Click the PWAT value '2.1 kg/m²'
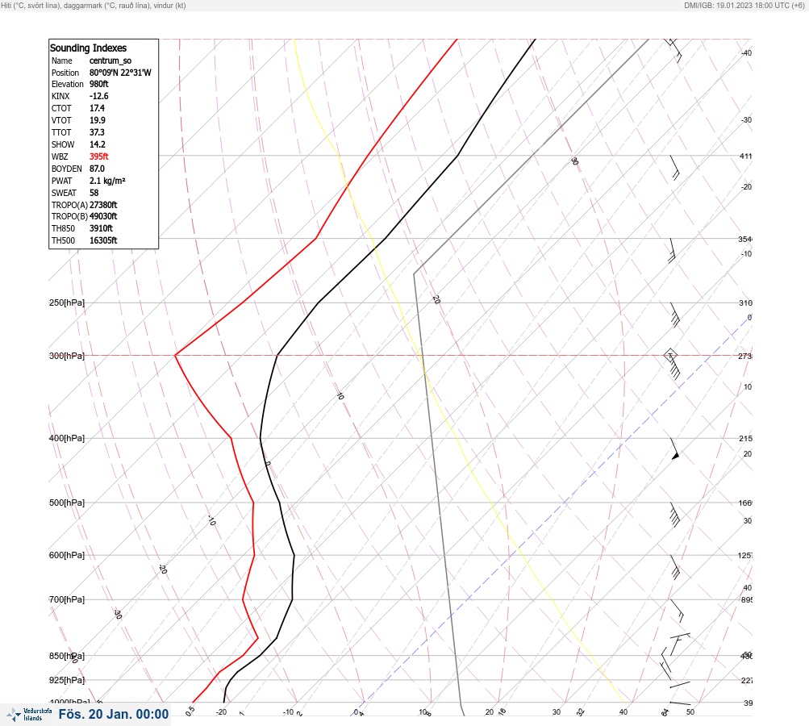The height and width of the screenshot is (726, 809). (107, 181)
